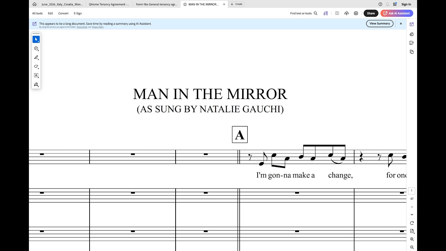Zoom out of the page
The width and height of the screenshot is (446, 251).
tap(412, 247)
